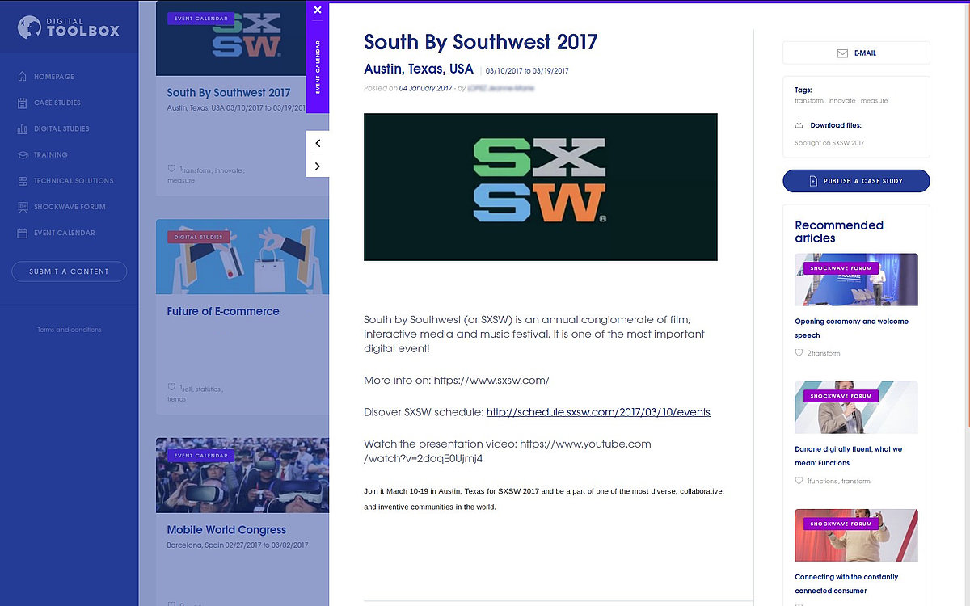This screenshot has height=606, width=970.
Task: Click 'sell, statistics, trends' tags on E-commerce card
Action: [x=196, y=393]
